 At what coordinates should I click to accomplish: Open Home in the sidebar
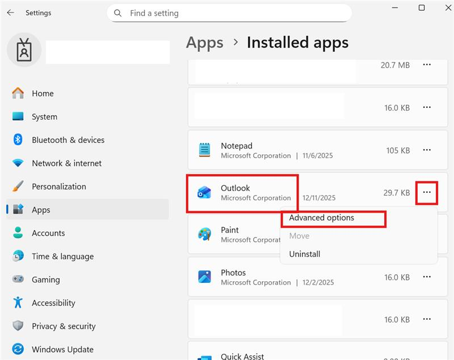[x=87, y=94]
